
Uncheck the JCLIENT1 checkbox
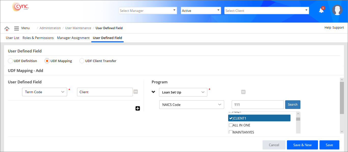(231, 118)
